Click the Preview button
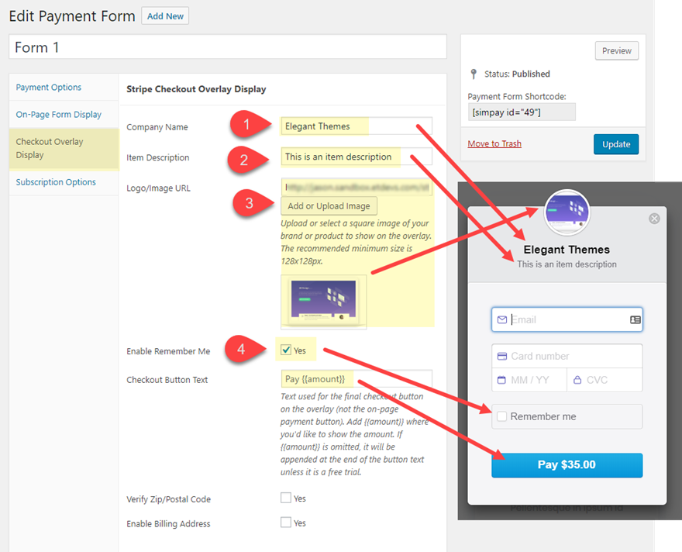 [617, 51]
